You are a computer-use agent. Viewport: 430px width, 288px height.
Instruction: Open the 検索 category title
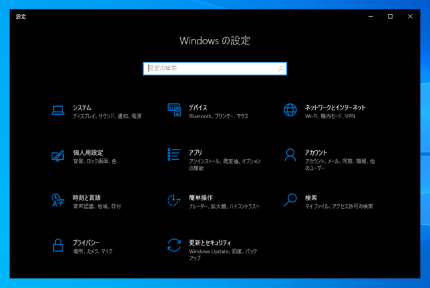(311, 197)
